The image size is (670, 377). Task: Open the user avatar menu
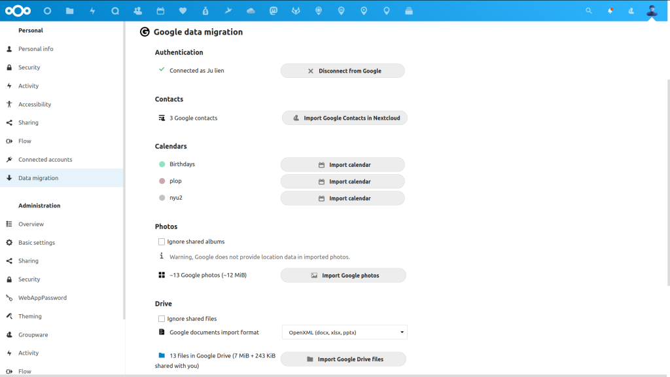(x=651, y=10)
